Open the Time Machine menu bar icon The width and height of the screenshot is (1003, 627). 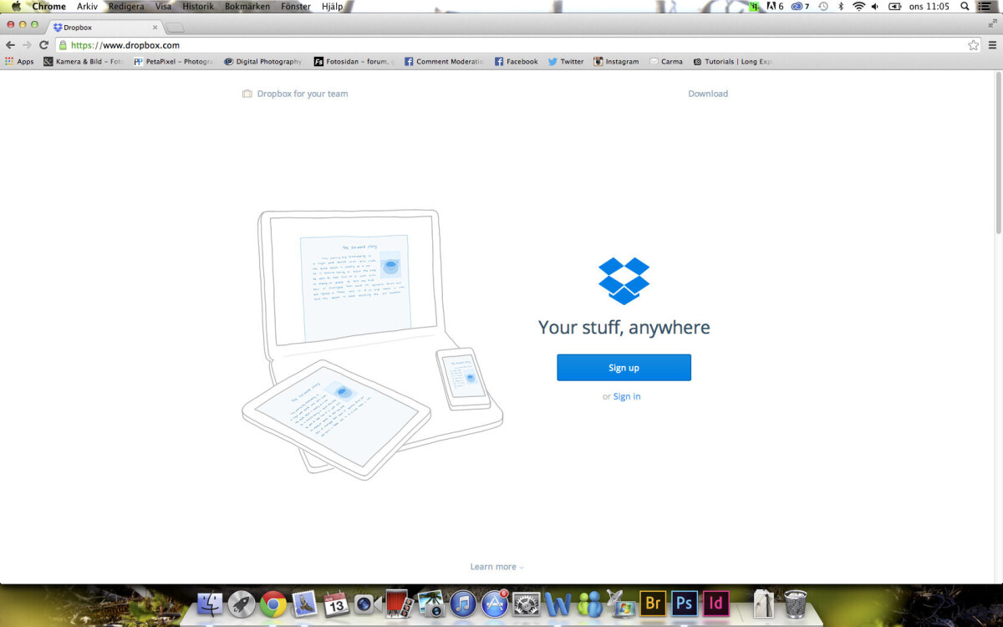pos(823,6)
